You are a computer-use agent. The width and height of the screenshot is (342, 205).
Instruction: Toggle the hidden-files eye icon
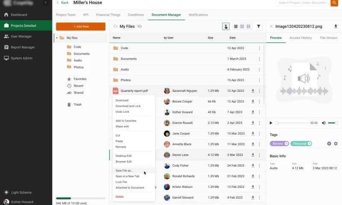pyautogui.click(x=140, y=26)
